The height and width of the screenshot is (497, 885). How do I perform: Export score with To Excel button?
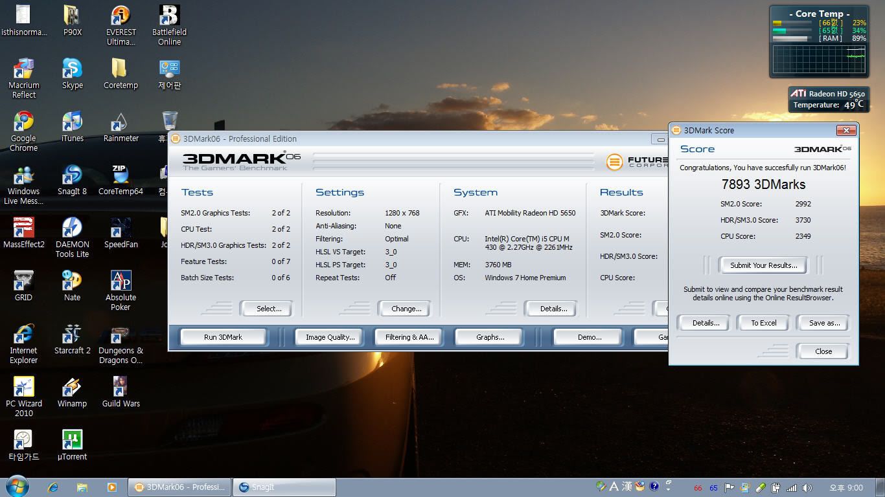[x=763, y=323]
